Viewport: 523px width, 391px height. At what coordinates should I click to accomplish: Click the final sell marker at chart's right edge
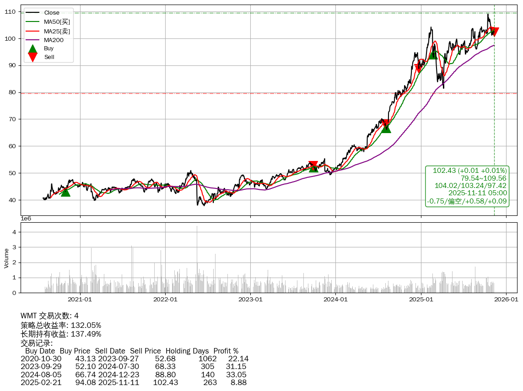click(x=494, y=32)
